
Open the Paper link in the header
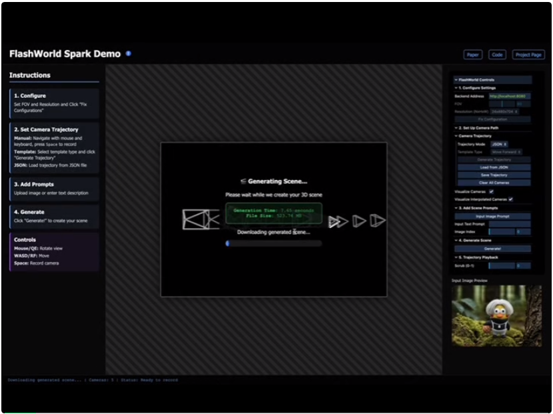(472, 55)
